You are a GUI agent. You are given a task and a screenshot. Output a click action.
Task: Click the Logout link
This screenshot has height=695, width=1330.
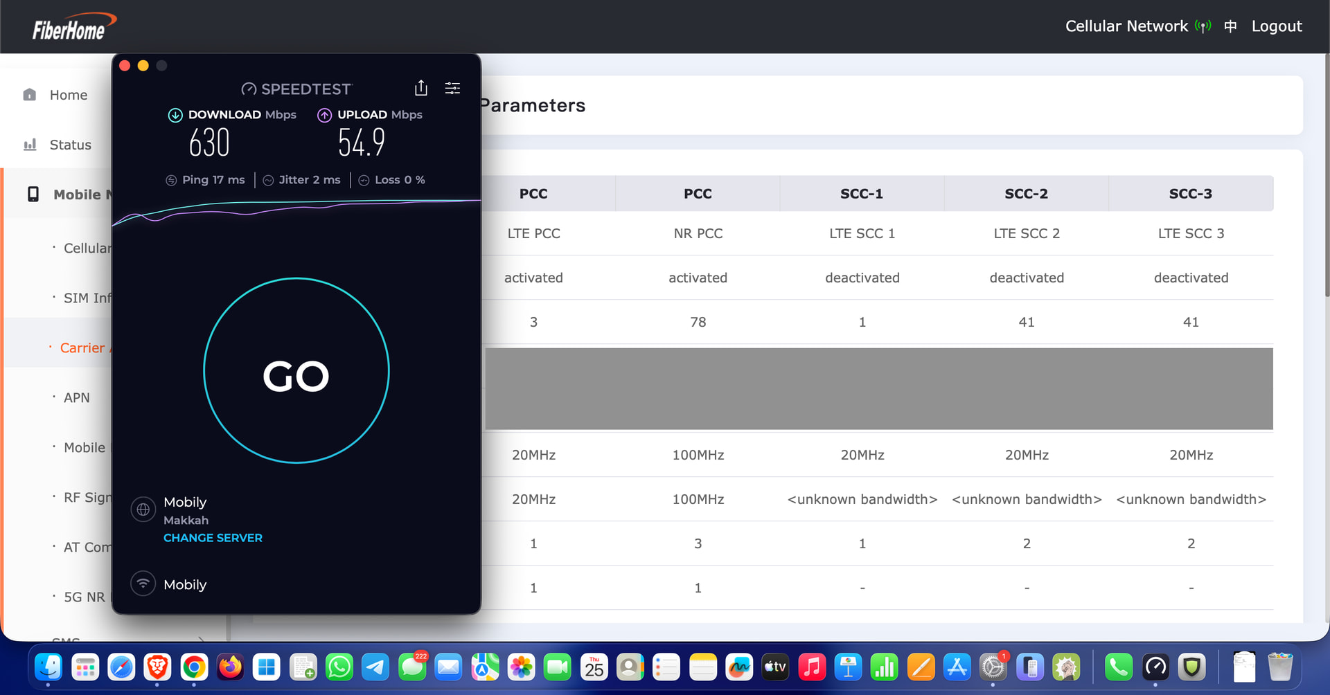pos(1276,26)
